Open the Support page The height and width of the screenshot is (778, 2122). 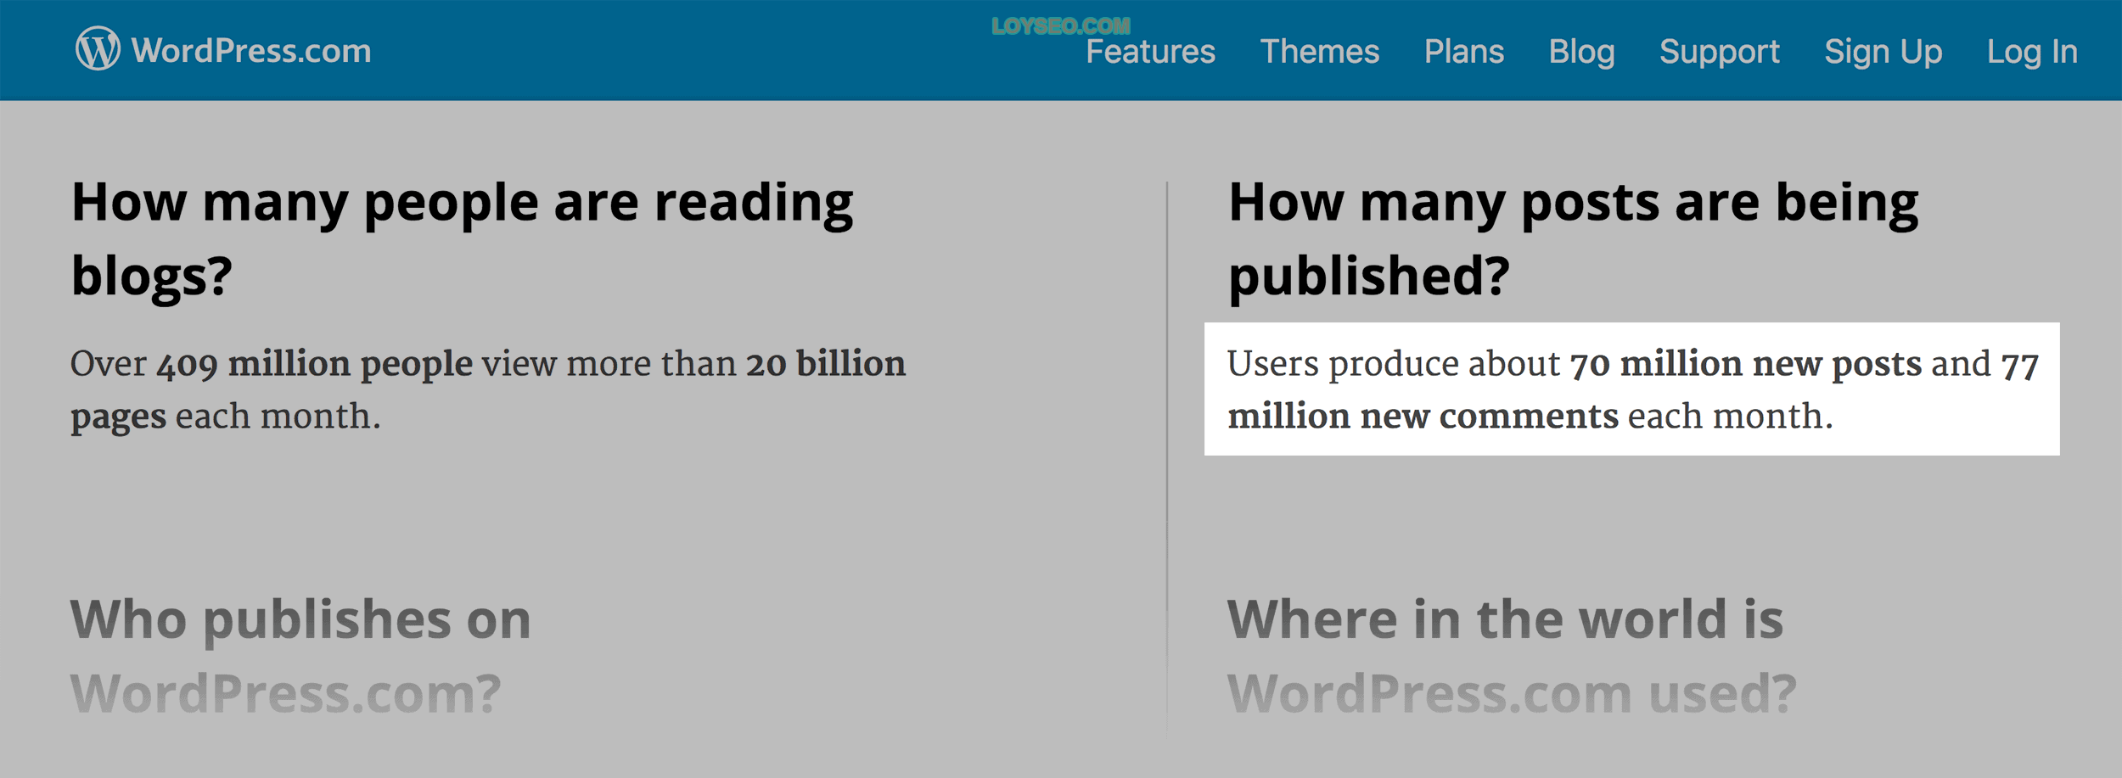tap(1719, 52)
